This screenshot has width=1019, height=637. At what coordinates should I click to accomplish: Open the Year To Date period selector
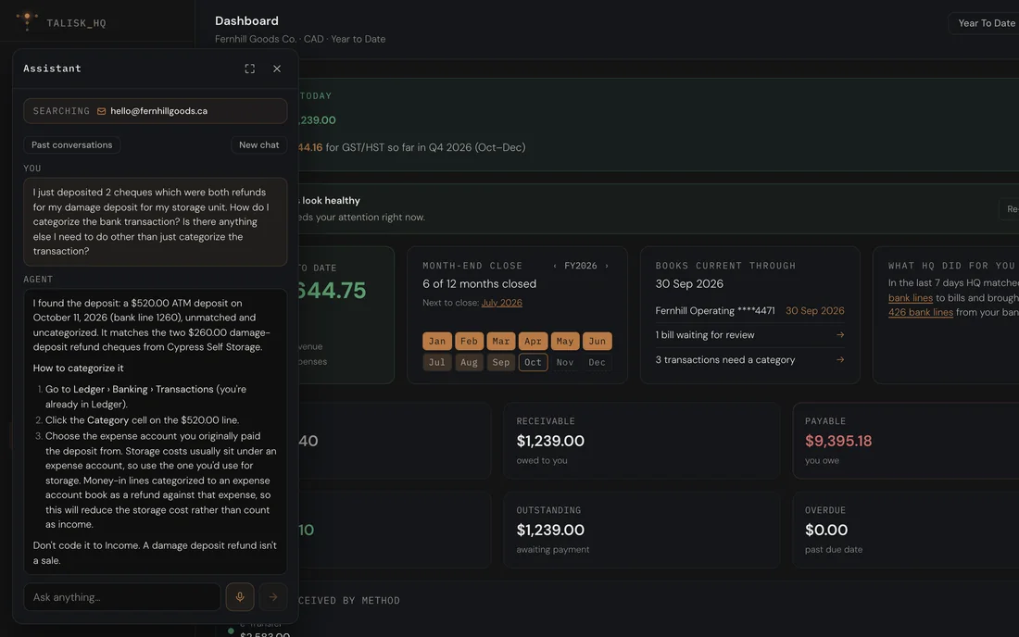[x=986, y=23]
